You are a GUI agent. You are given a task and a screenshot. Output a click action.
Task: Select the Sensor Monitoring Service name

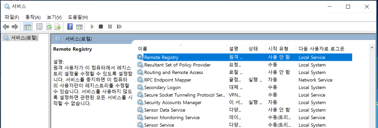pyautogui.click(x=172, y=118)
